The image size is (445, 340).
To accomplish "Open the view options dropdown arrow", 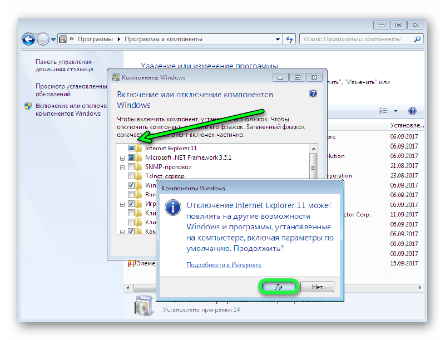I will click(395, 111).
